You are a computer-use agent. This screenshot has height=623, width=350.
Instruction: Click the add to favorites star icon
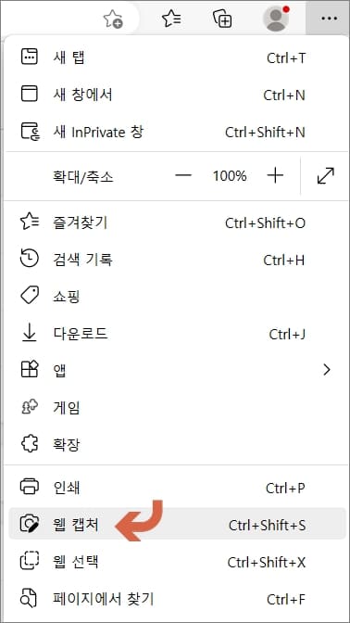click(x=113, y=19)
